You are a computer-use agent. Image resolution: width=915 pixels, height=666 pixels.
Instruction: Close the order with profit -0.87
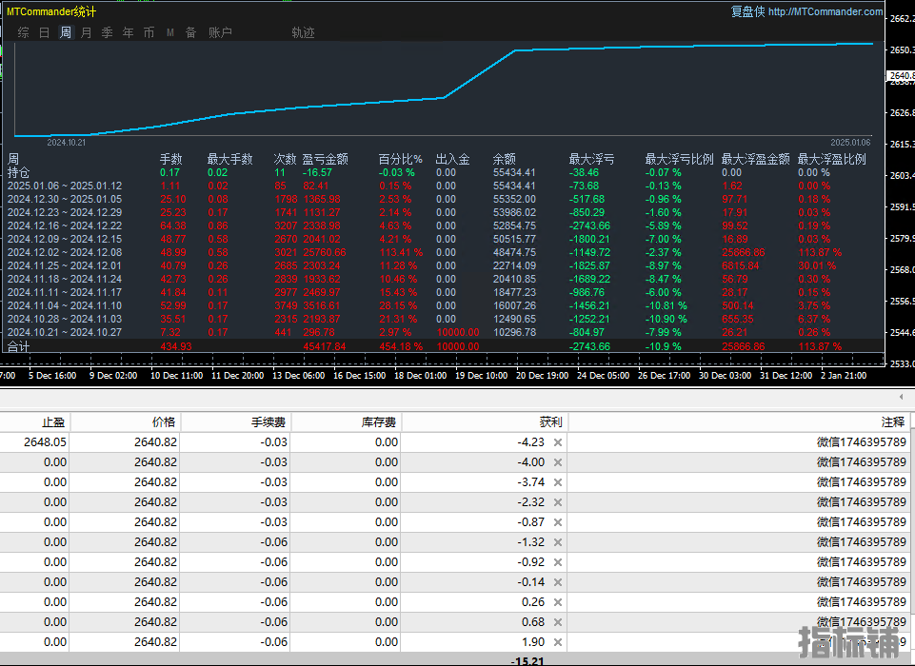point(558,522)
